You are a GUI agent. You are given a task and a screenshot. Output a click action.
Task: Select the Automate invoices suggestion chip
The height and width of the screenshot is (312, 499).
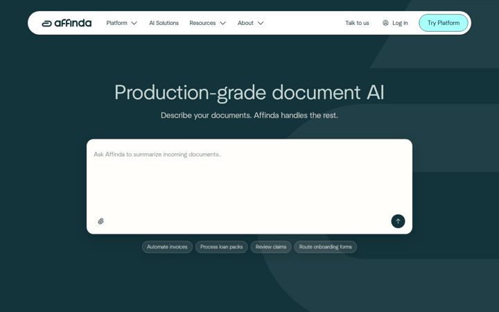click(x=167, y=247)
